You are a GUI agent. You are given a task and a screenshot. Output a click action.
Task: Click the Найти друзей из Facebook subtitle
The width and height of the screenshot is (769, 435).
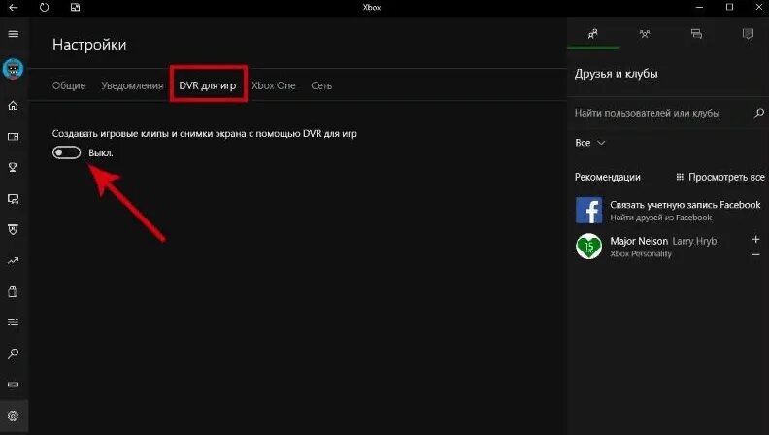pyautogui.click(x=660, y=217)
